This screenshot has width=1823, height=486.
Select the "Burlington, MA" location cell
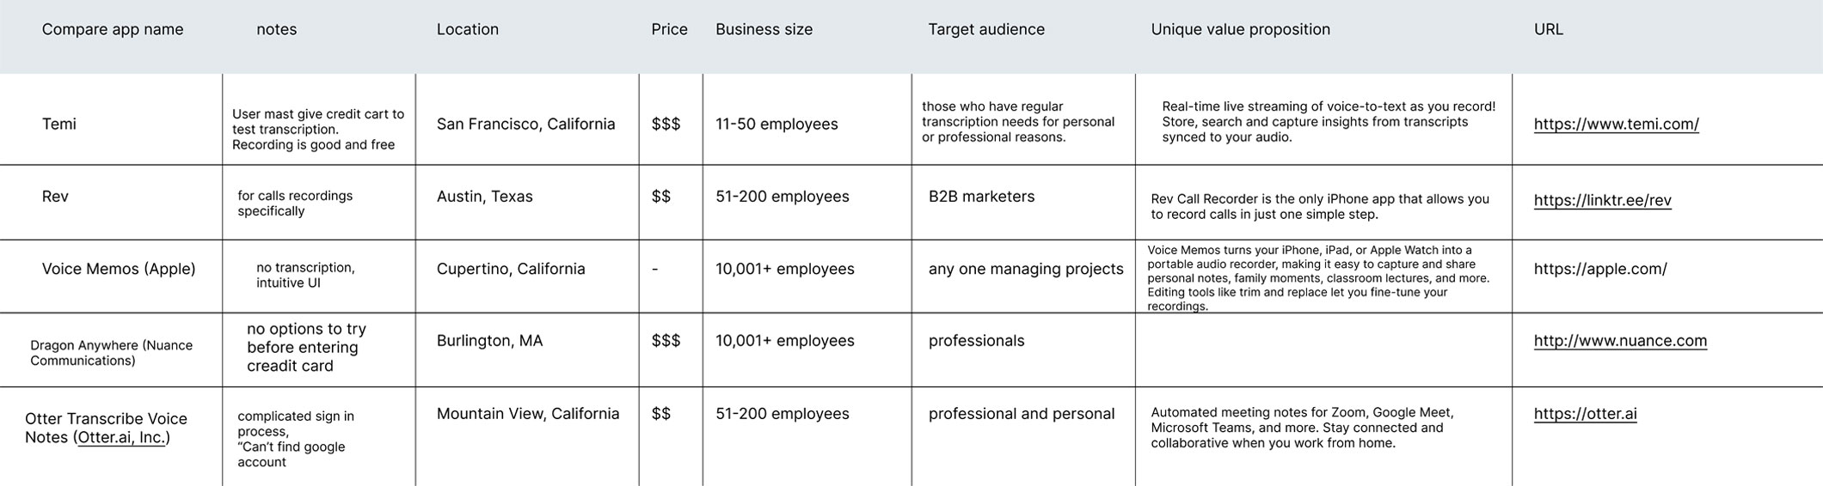coord(489,341)
